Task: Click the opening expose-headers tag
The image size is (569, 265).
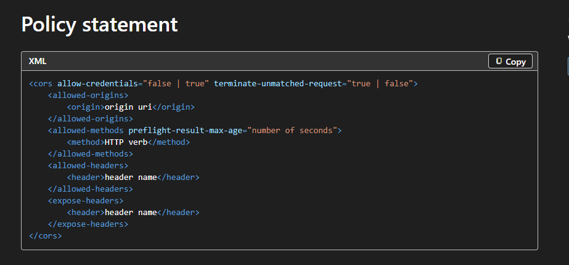Action: (86, 200)
